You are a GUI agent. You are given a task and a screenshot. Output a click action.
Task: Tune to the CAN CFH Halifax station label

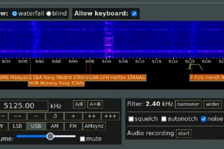coord(117,77)
